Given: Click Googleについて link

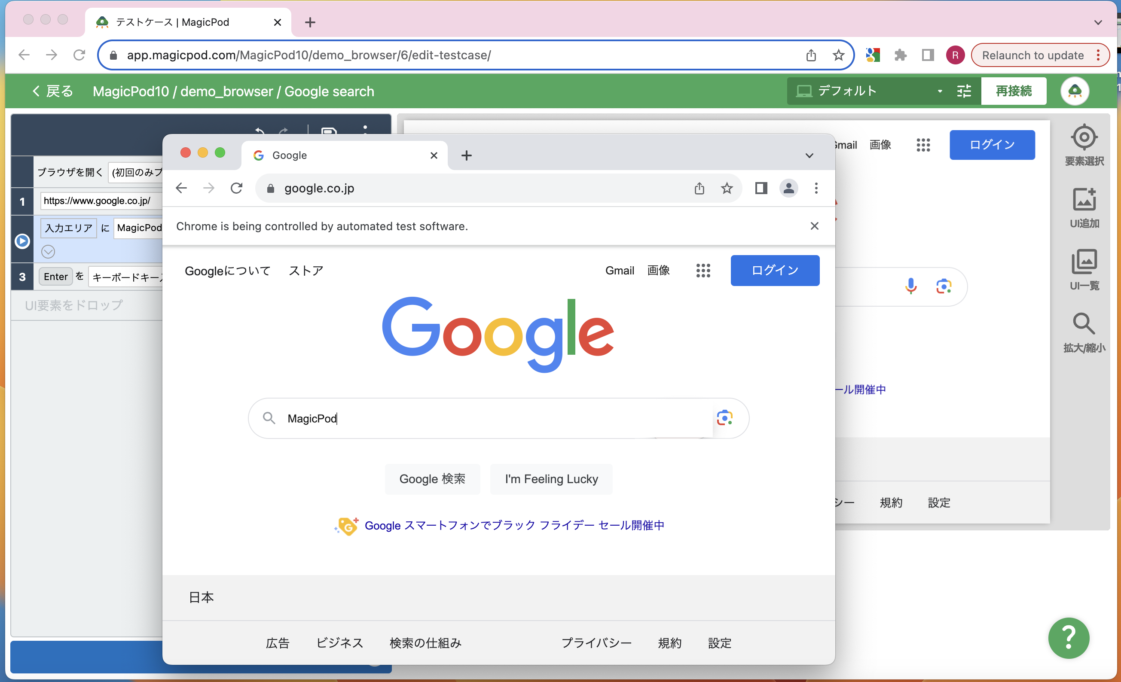Looking at the screenshot, I should [x=227, y=271].
